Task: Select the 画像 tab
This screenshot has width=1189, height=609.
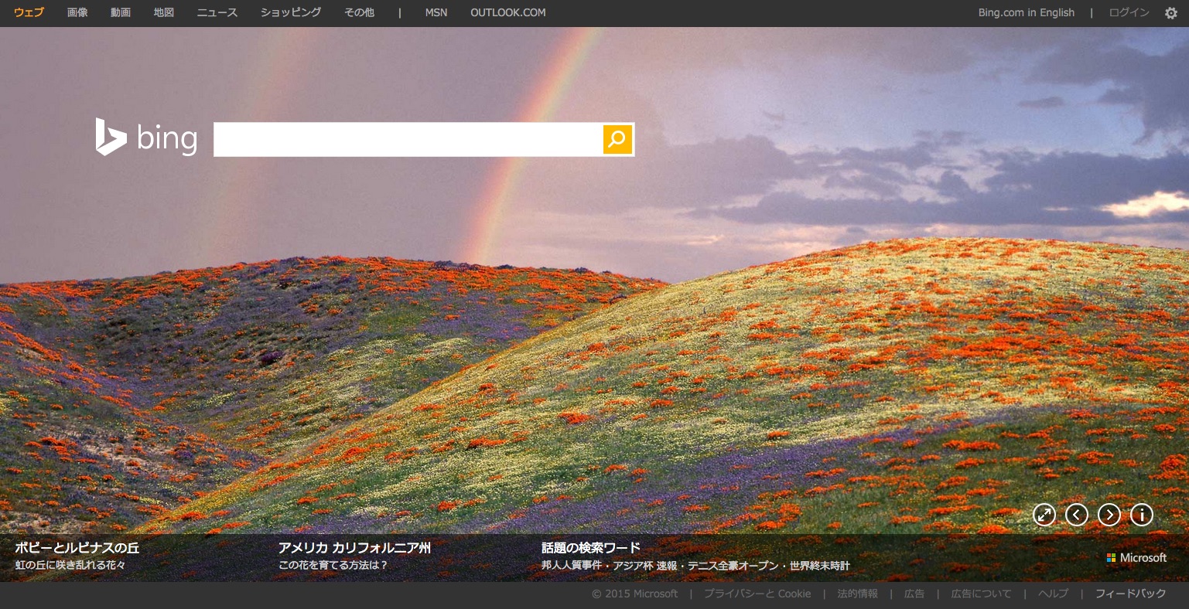Action: (77, 12)
